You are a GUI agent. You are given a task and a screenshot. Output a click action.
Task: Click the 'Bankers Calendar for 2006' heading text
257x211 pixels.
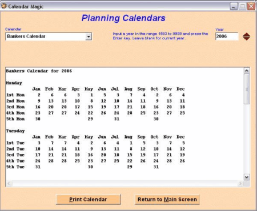point(39,71)
